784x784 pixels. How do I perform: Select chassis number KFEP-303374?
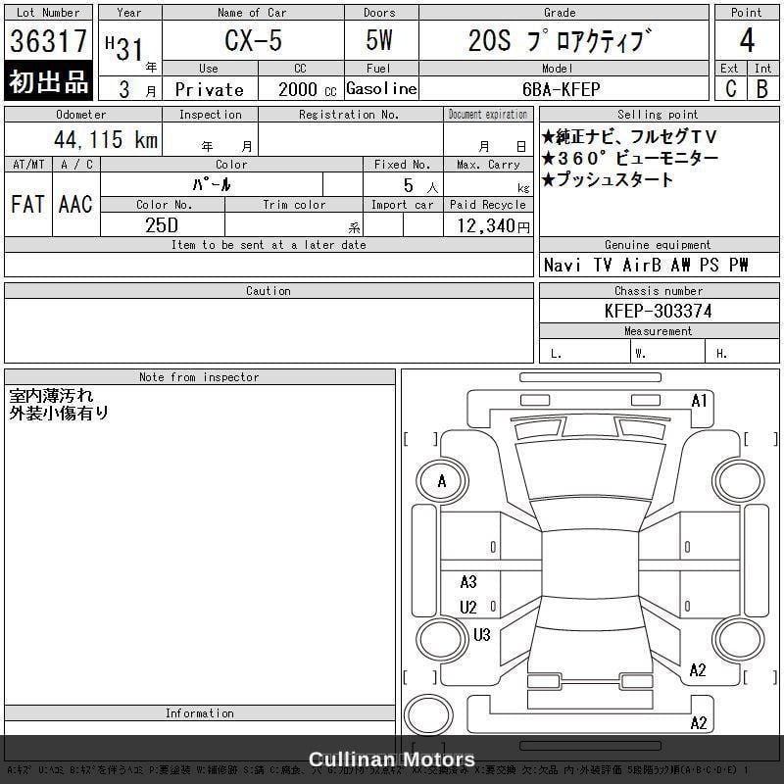click(x=658, y=311)
